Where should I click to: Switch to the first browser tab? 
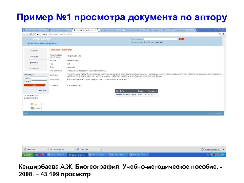point(36,30)
